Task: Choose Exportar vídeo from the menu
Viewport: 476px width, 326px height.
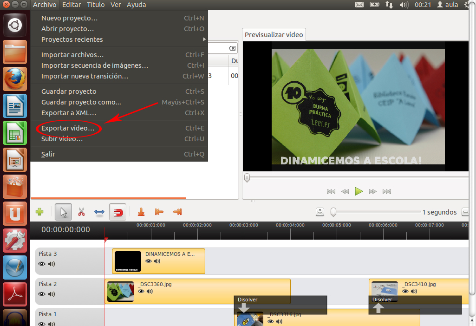Action: click(68, 128)
